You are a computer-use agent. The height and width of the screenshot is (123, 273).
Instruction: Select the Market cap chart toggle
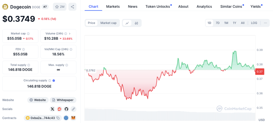(108, 23)
